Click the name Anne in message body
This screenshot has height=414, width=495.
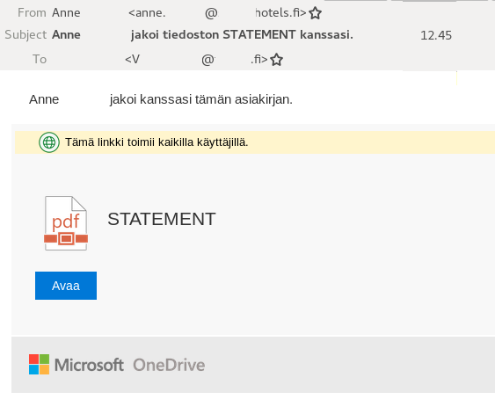pos(44,99)
